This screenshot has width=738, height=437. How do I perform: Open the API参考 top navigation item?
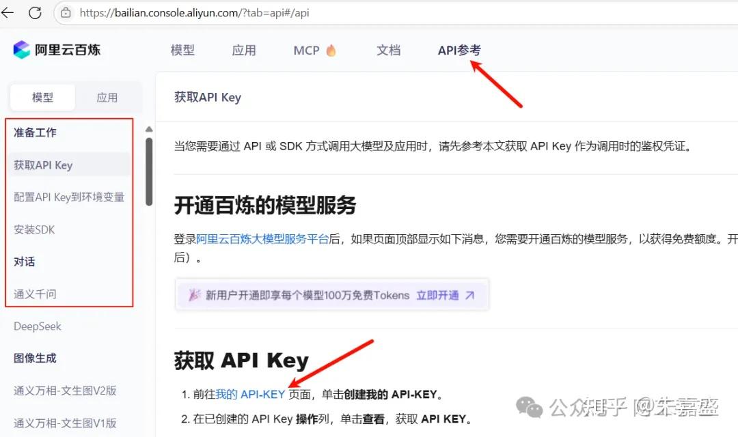coord(459,50)
